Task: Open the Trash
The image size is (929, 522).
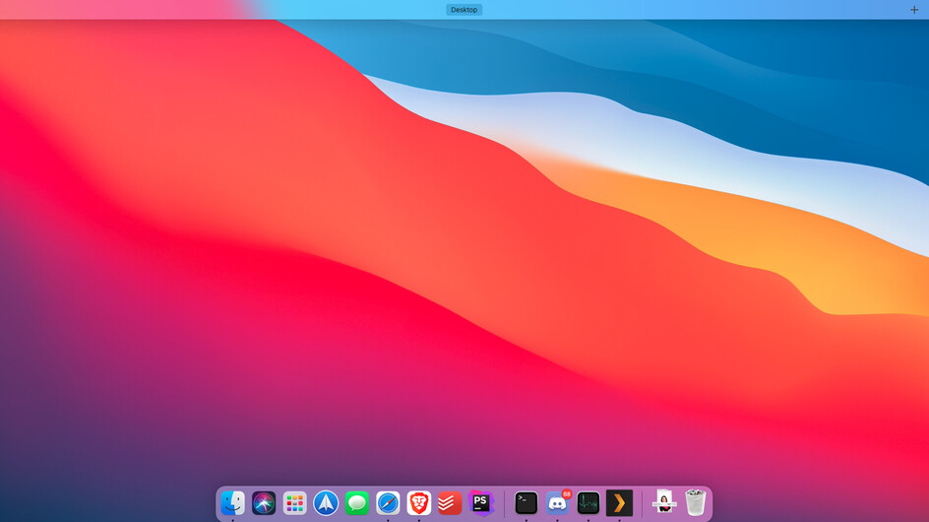Action: tap(696, 502)
